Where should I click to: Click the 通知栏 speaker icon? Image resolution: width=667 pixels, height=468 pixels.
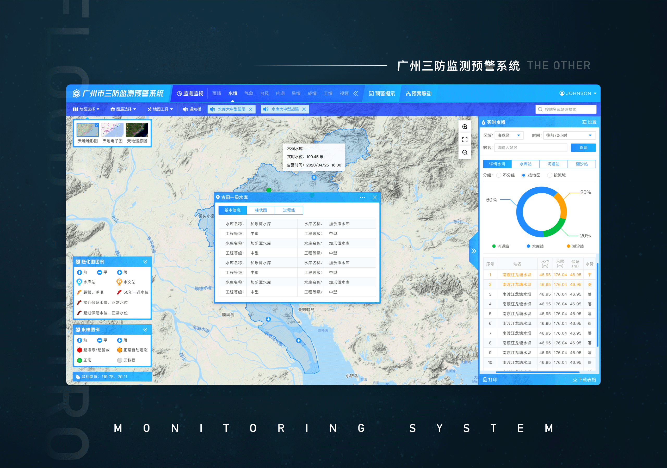click(185, 109)
